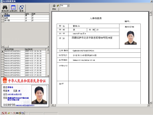
Task: Click the 姓名 column header
Action: tap(14, 14)
